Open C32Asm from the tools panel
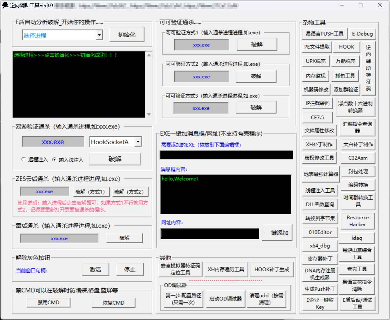This screenshot has height=320, width=390. pyautogui.click(x=358, y=158)
